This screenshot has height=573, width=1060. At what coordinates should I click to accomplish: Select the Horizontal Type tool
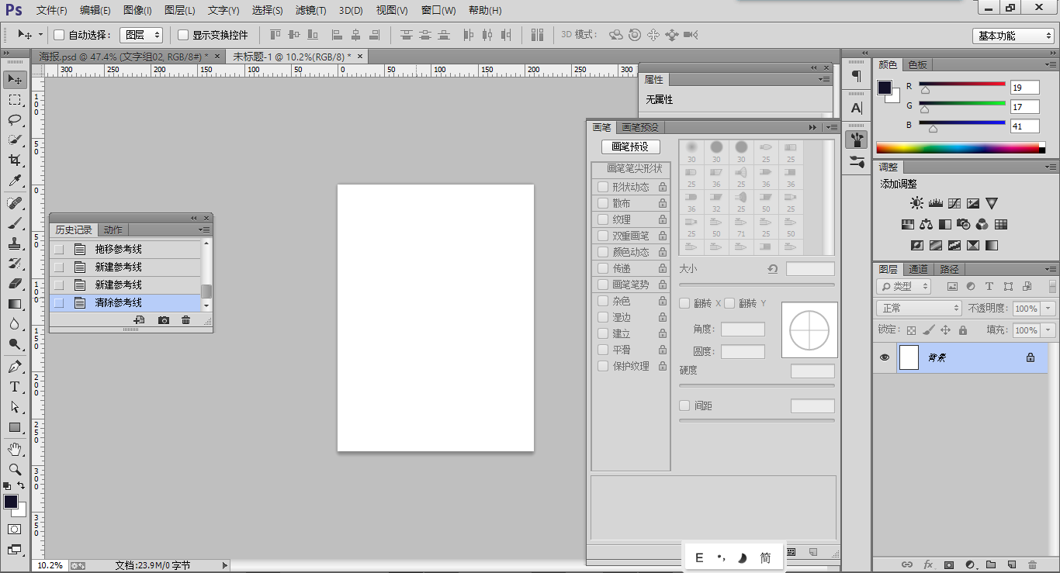[x=15, y=387]
